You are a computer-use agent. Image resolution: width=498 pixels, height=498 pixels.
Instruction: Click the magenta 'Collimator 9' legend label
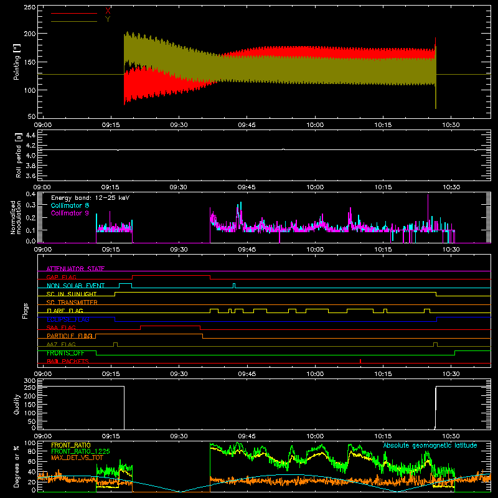click(x=70, y=213)
